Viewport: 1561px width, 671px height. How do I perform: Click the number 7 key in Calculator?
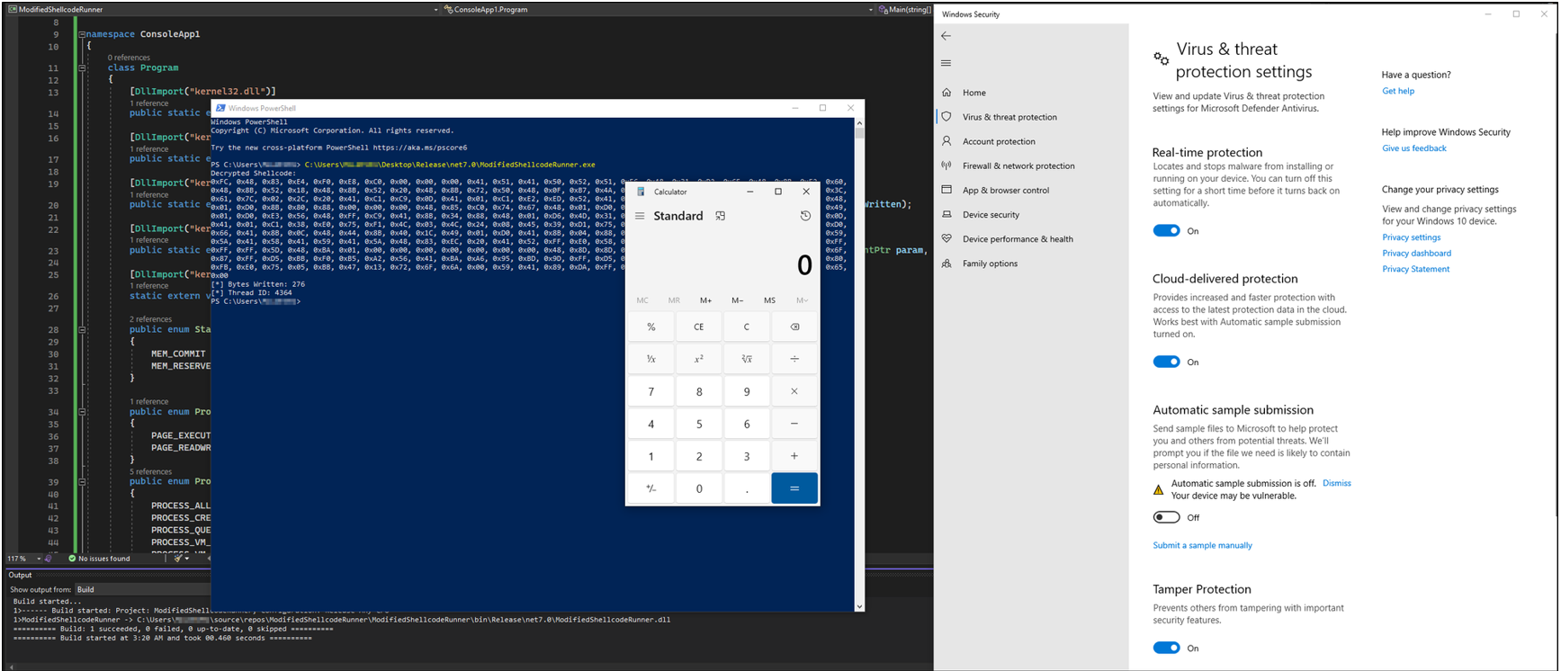(x=651, y=391)
